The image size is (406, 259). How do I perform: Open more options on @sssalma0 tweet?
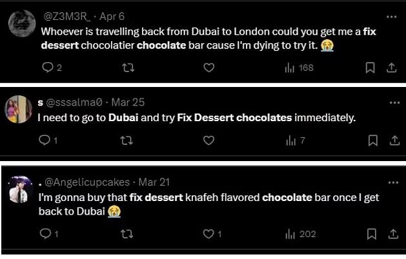(394, 102)
